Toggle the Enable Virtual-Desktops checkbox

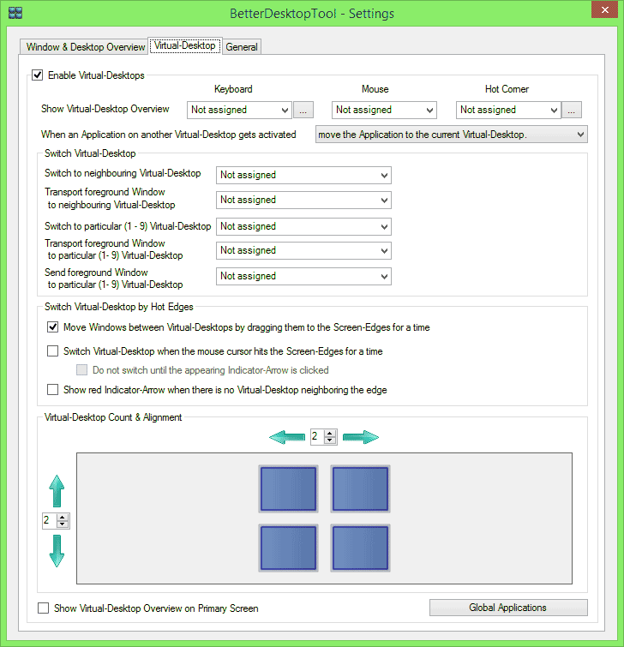click(x=38, y=75)
